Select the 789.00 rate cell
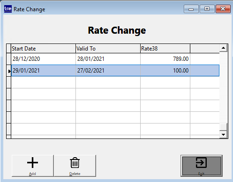Viewport: 233px width, 182px height. tap(165, 59)
